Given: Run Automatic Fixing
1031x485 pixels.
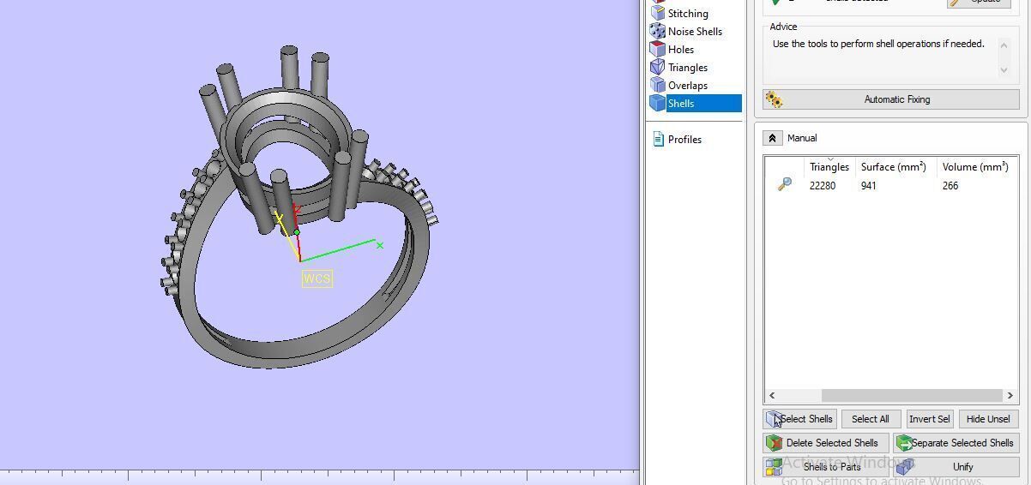Looking at the screenshot, I should [x=891, y=99].
